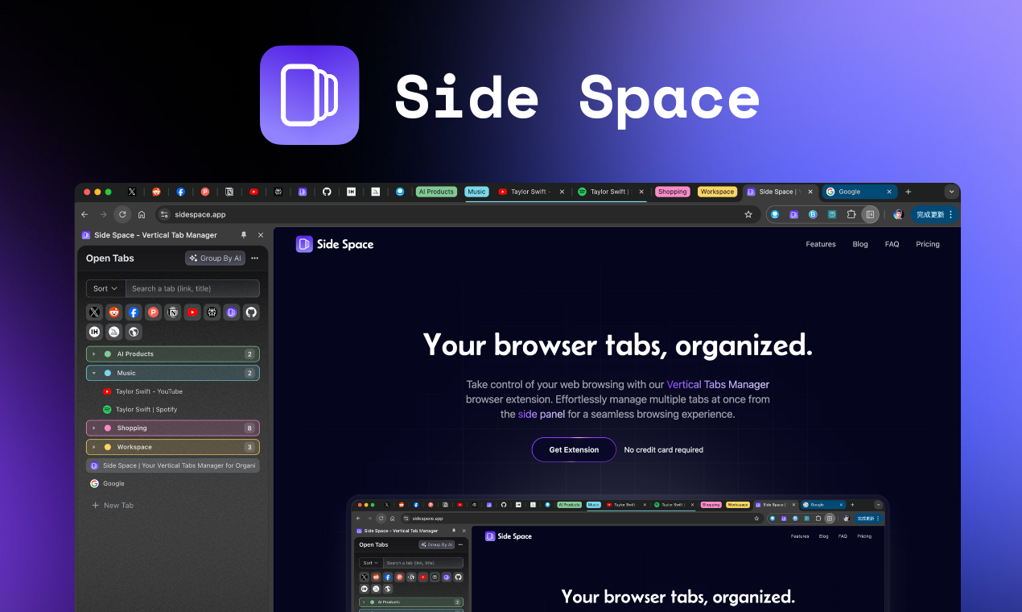
Task: Pin the Side Space side panel
Action: pos(244,235)
